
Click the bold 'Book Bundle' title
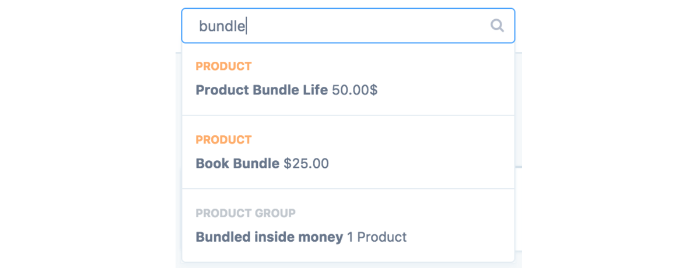click(x=237, y=164)
